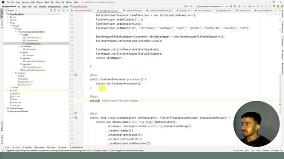Click the UTF-8 encoding status bar entry
Viewport: 284px width, 159px height.
(x=259, y=150)
